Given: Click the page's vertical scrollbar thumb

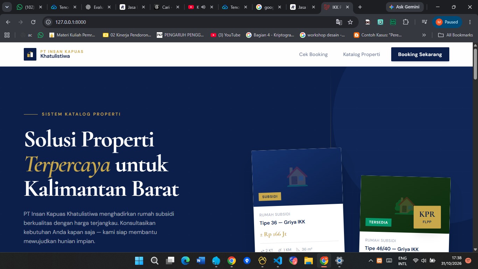Looking at the screenshot, I should 475,64.
